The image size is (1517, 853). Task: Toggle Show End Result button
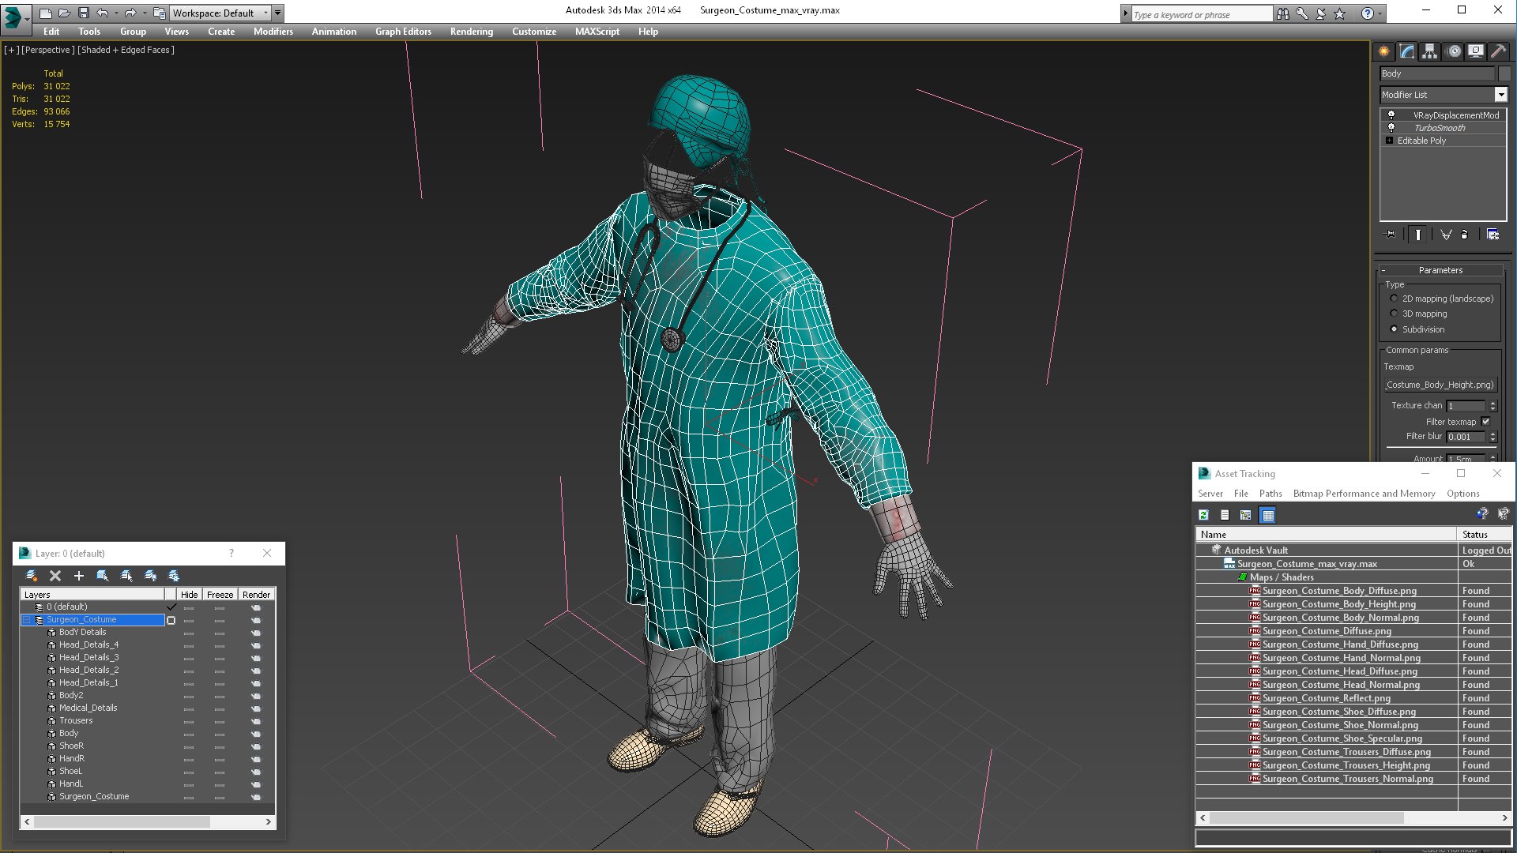(x=1418, y=235)
